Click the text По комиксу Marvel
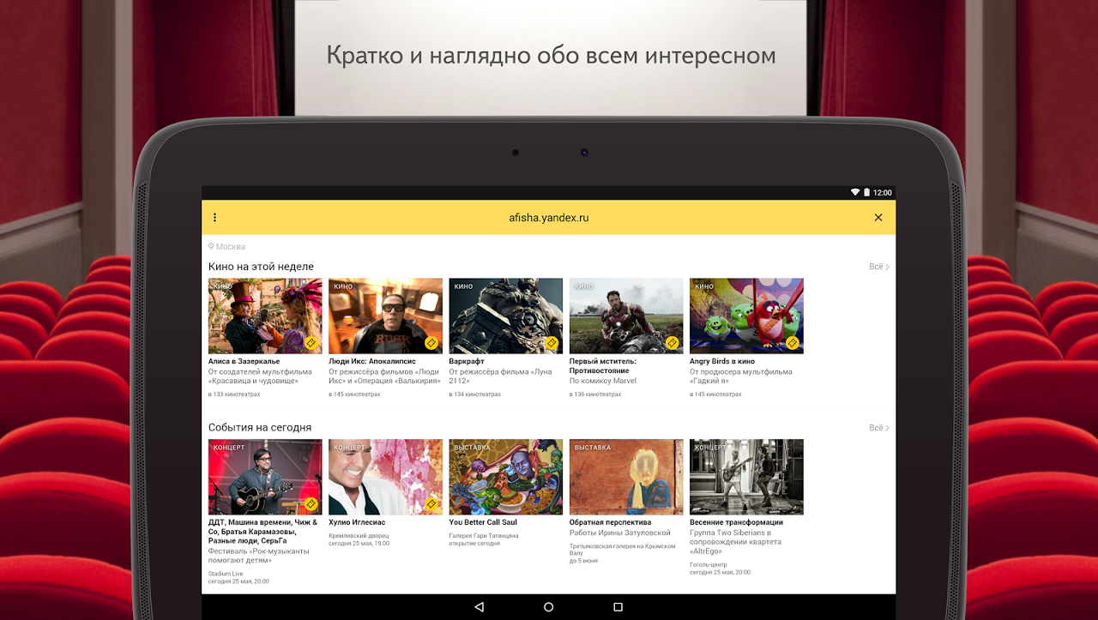The image size is (1098, 620). click(603, 381)
